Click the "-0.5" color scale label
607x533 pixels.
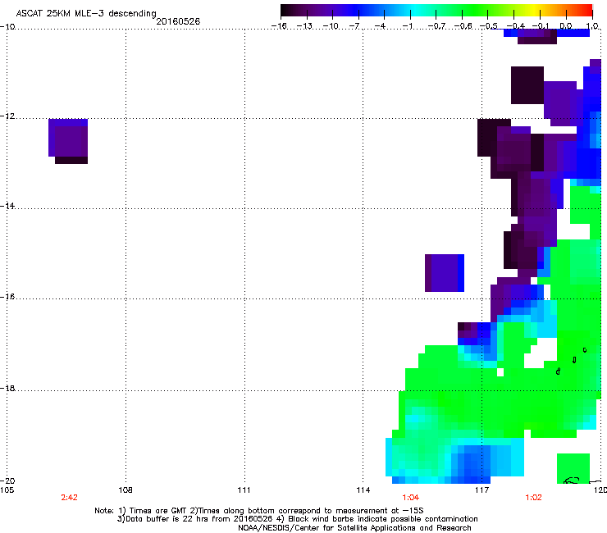click(x=489, y=26)
